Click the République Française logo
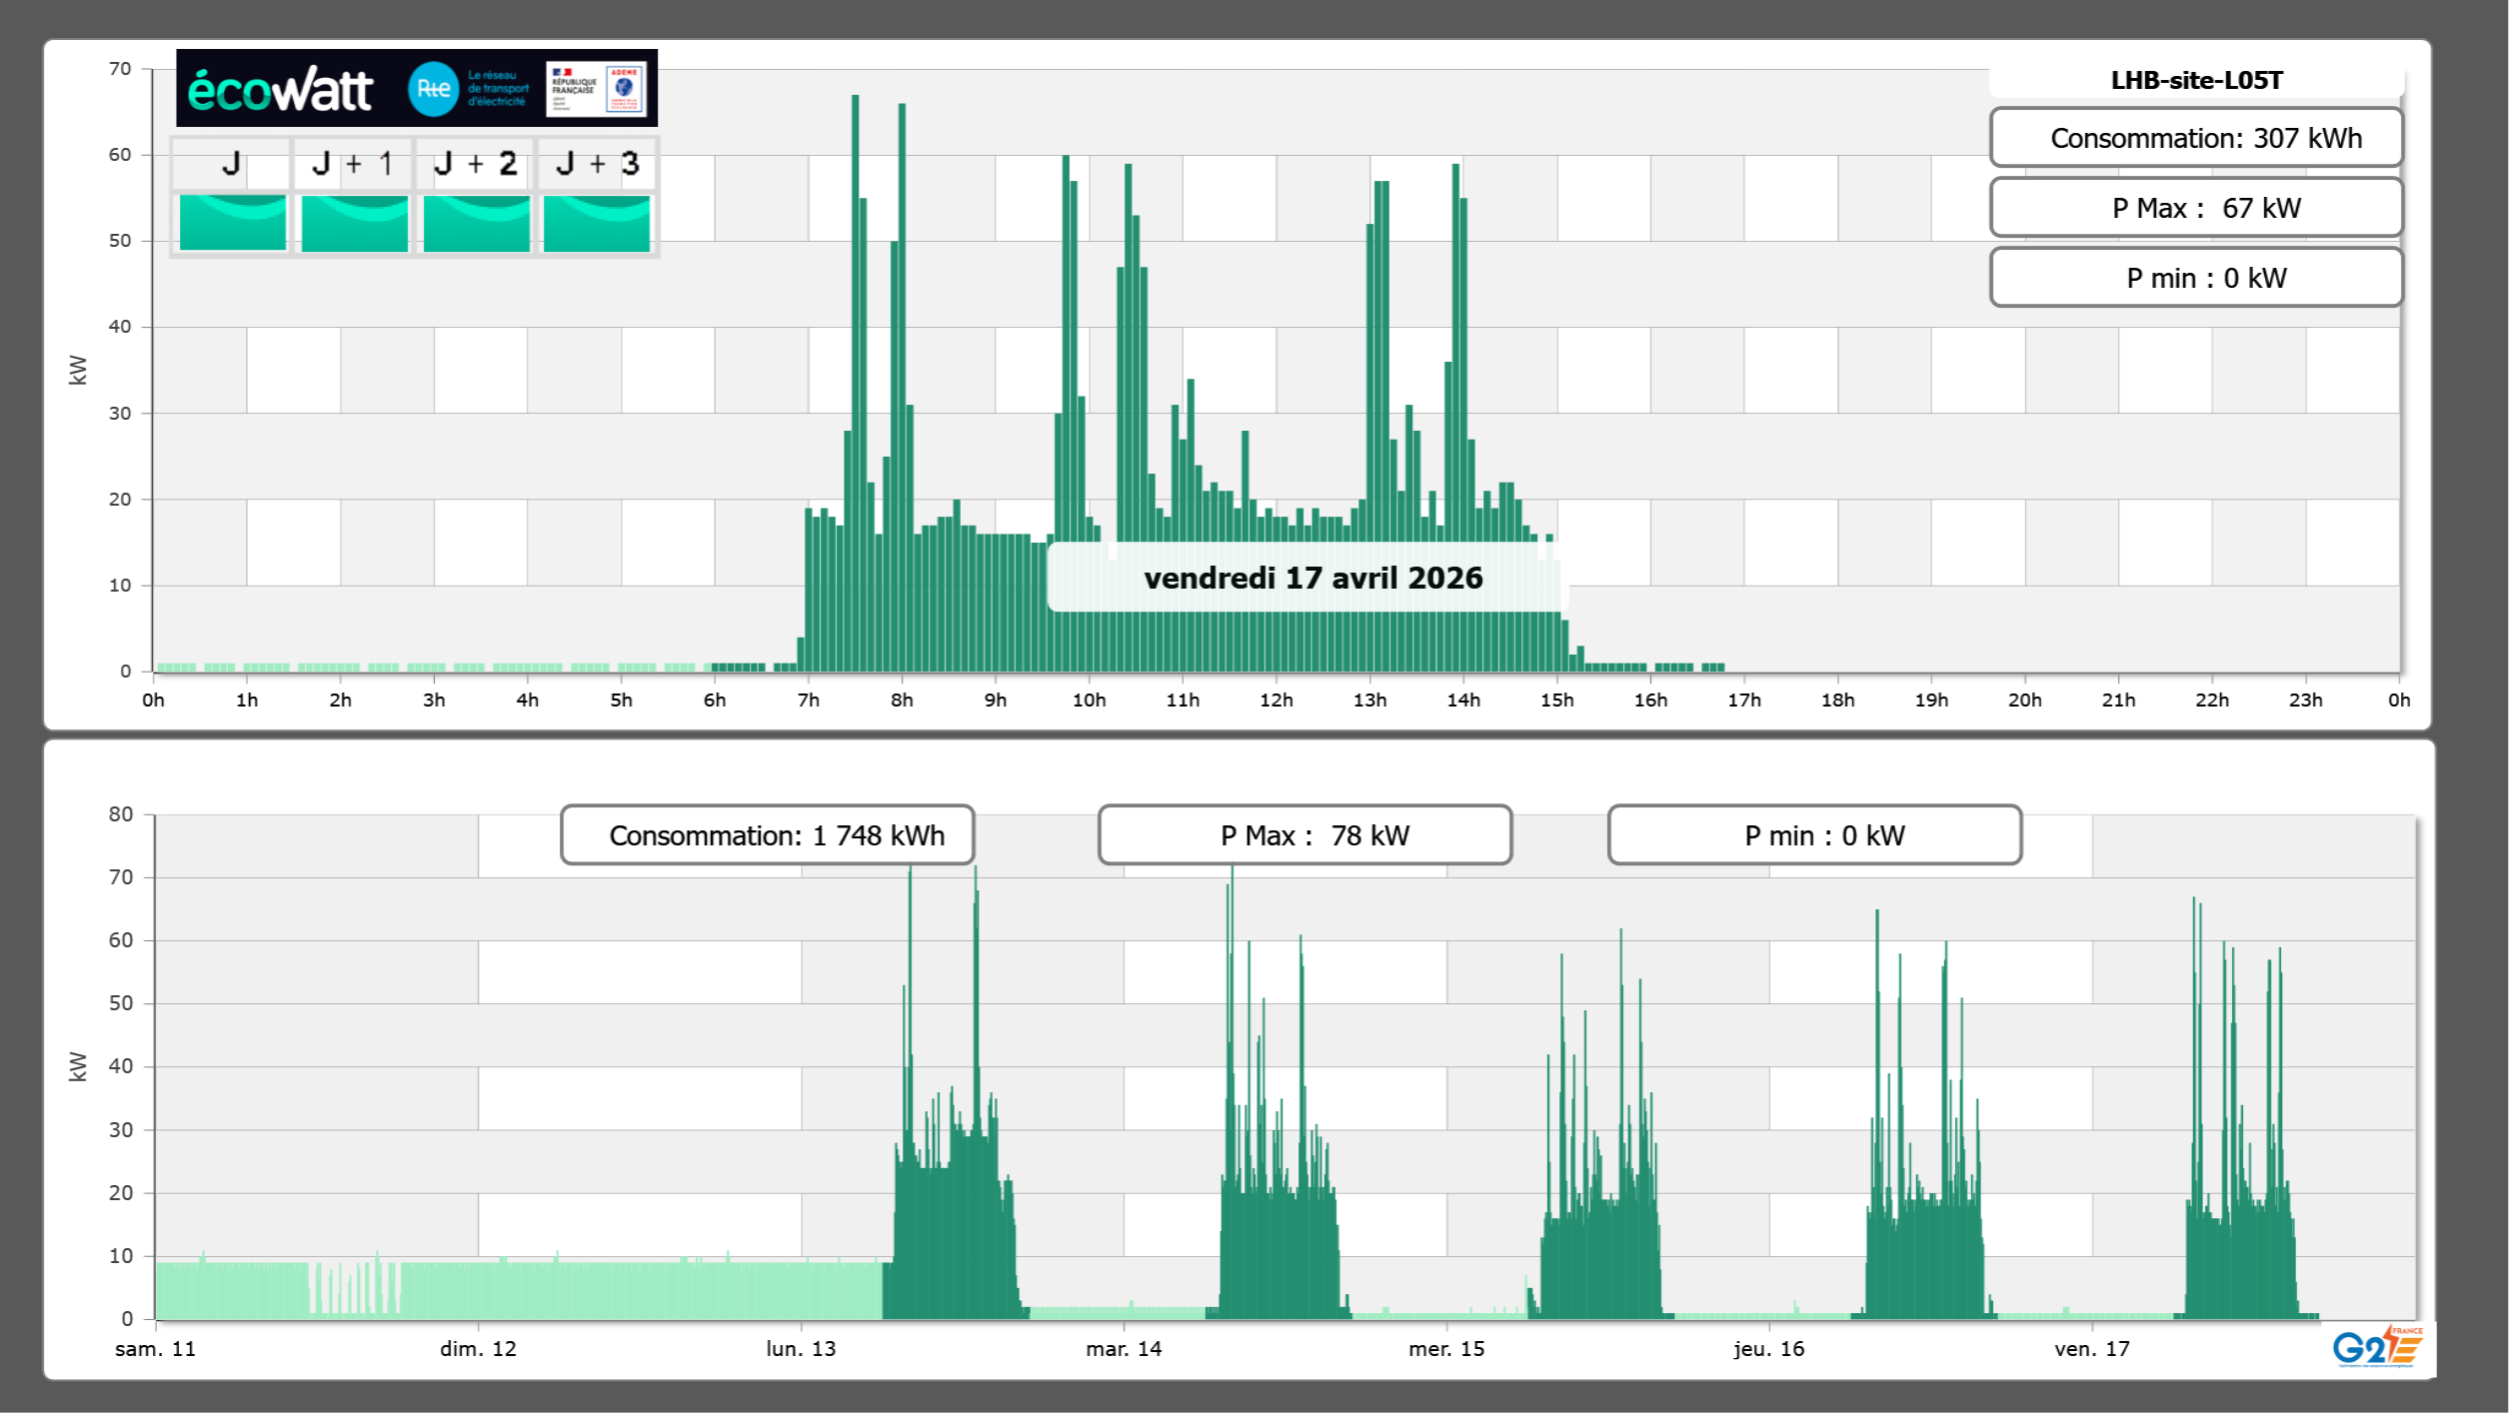Screen dimensions: 2510x1414 pos(574,89)
